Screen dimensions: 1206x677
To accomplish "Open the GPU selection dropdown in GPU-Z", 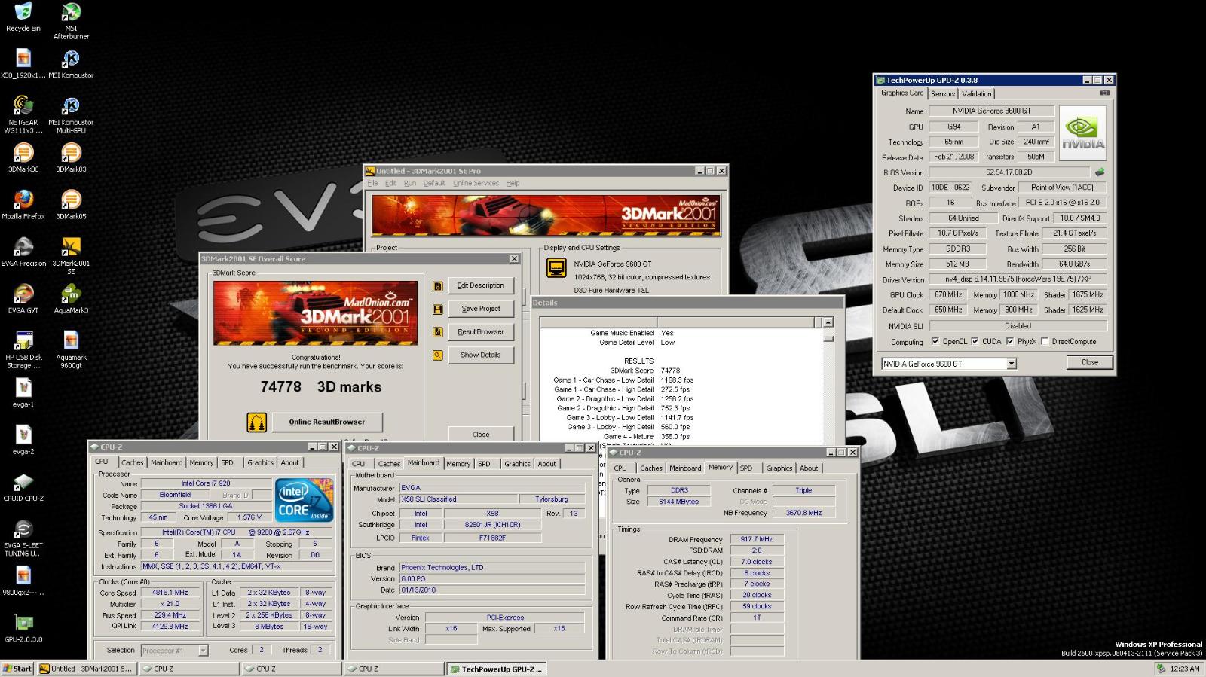I will (x=1012, y=364).
